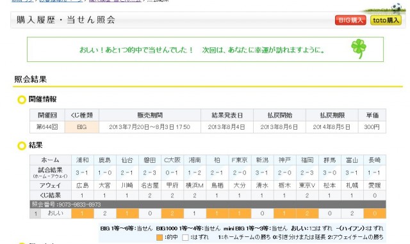The height and width of the screenshot is (244, 410).
Task: Click the yellow circle icon beside 開催情報
Action: 21,100
